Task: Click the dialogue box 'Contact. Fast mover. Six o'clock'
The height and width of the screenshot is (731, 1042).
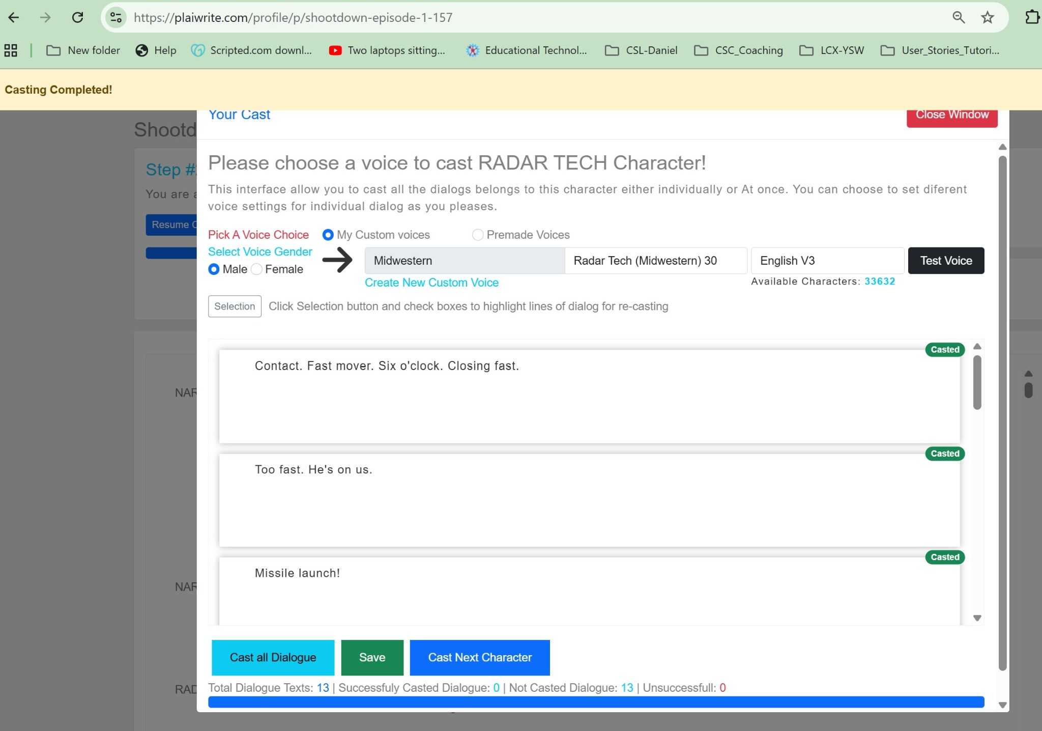Action: click(589, 396)
